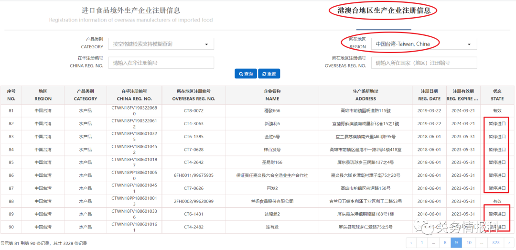Switch to 进口食品境外生产企业注册信息 tab
The height and width of the screenshot is (250, 516).
click(x=131, y=11)
